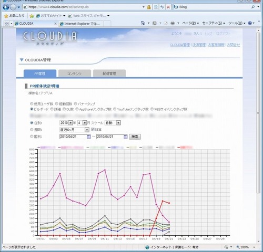Click the security lock icon in address bar
Viewport: 263px width, 252px height.
tap(149, 7)
